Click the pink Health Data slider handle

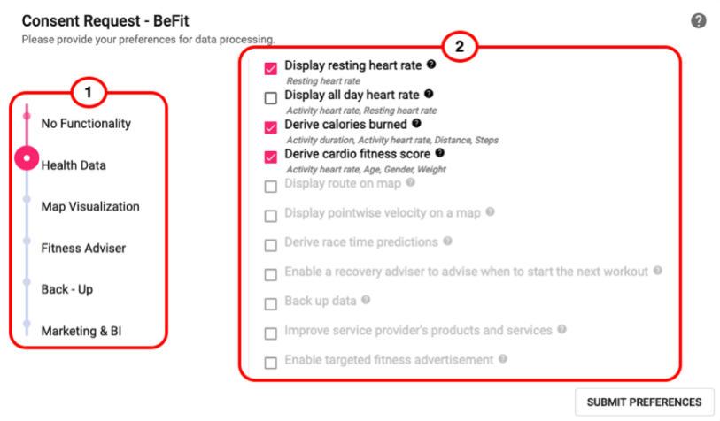[27, 158]
